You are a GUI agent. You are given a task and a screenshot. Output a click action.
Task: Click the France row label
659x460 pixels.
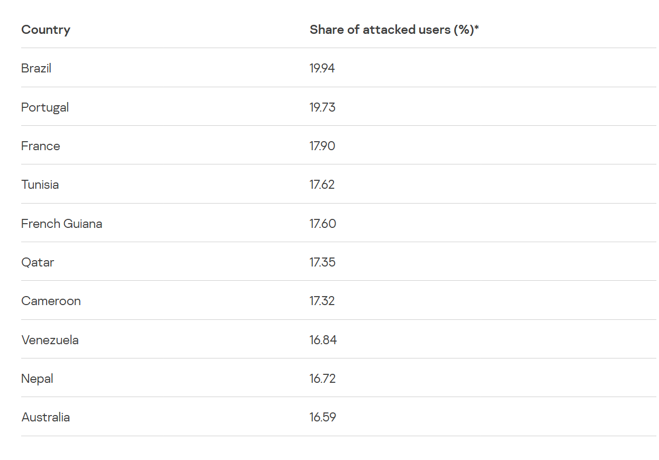(40, 146)
